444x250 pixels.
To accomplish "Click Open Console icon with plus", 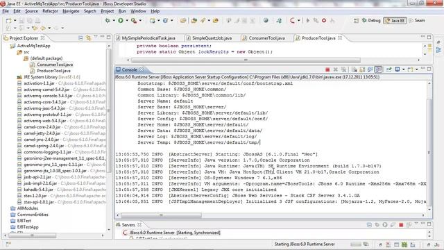I will click(x=410, y=69).
